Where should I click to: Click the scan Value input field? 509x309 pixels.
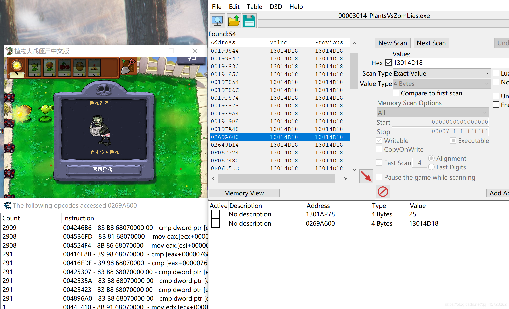(451, 63)
